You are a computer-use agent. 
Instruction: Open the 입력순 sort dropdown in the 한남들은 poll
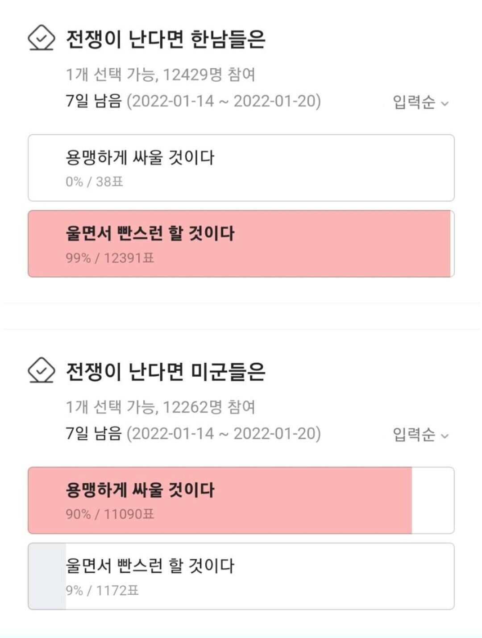click(420, 102)
